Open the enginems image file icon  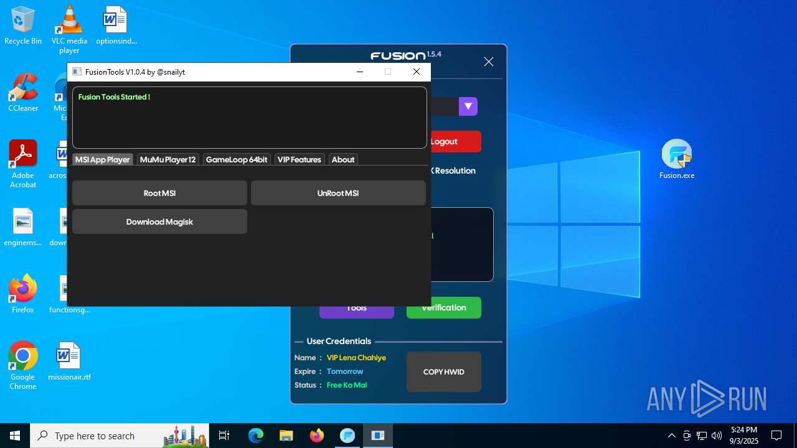coord(23,227)
